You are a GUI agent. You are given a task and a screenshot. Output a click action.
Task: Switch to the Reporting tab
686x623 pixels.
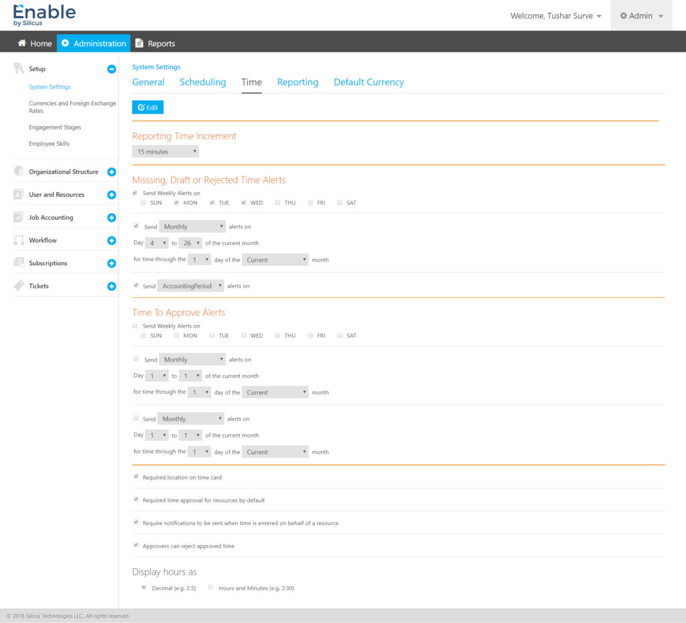click(x=297, y=82)
